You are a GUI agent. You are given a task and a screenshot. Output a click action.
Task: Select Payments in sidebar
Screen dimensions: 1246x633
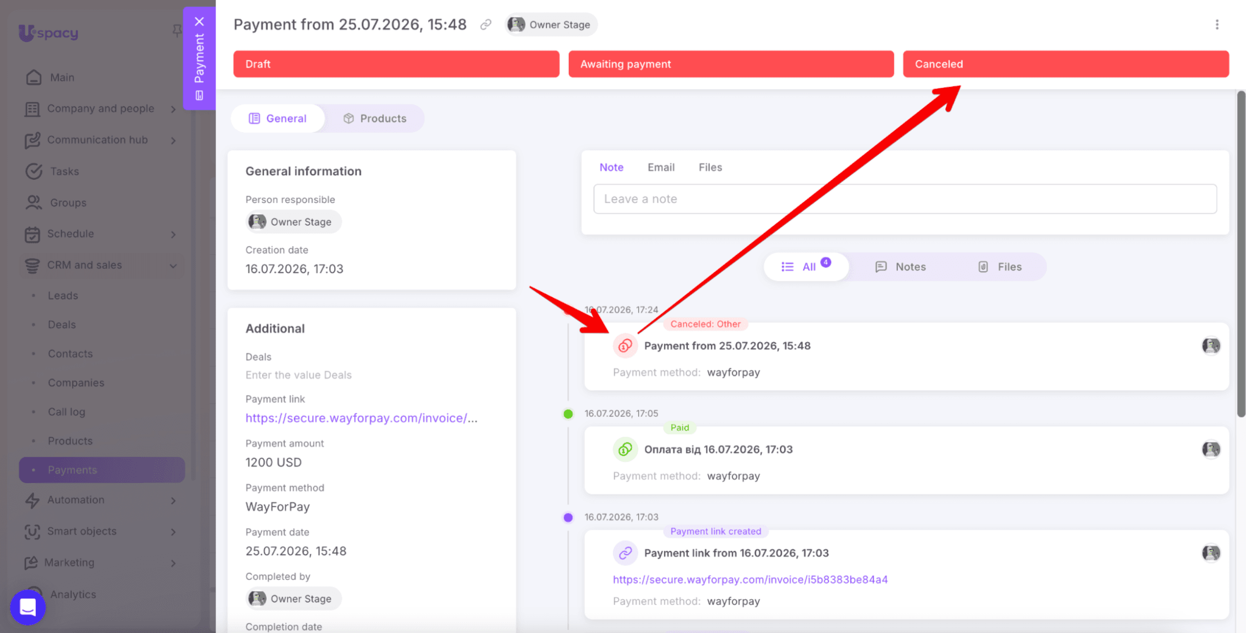(102, 470)
